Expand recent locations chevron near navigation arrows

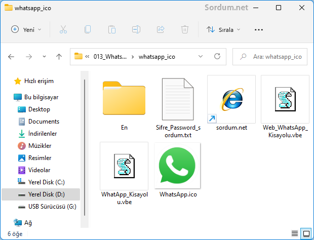[x=44, y=57]
